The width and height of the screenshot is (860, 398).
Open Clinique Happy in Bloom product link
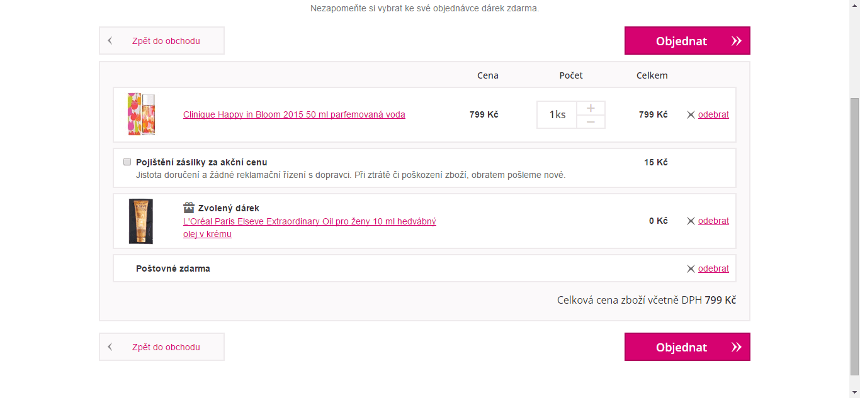[294, 114]
